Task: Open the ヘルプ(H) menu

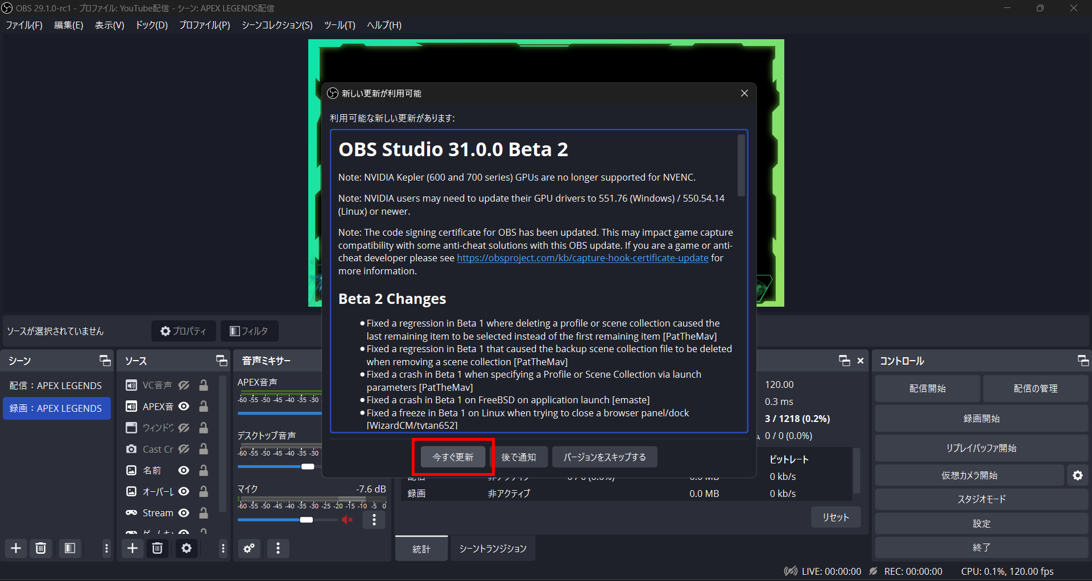Action: coord(384,25)
